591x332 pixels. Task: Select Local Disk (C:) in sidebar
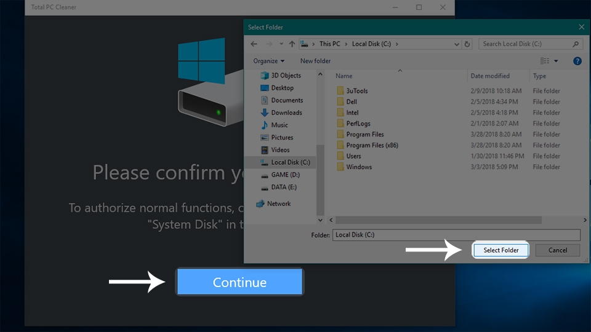[285, 162]
